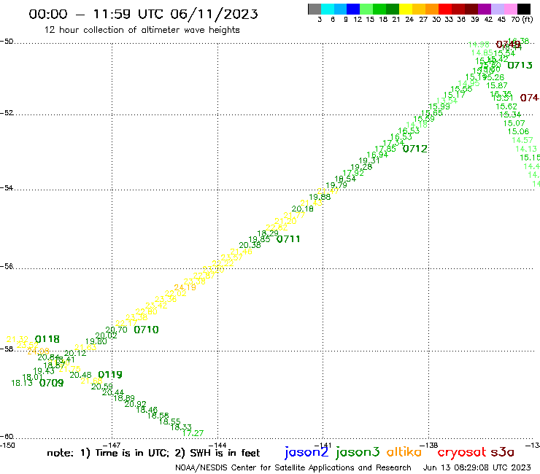This screenshot has height=474, width=540.
Task: Click the gray swatch in the color scale
Action: pos(315,9)
